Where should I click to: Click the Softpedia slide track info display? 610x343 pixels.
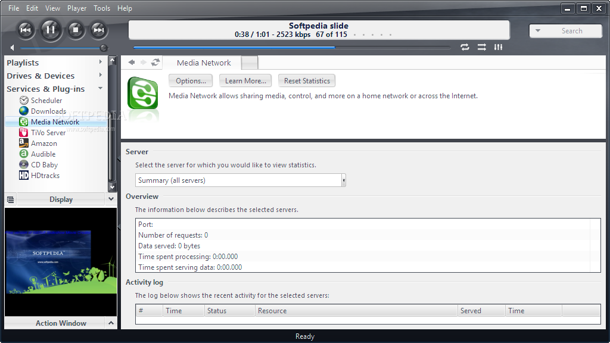tap(319, 30)
